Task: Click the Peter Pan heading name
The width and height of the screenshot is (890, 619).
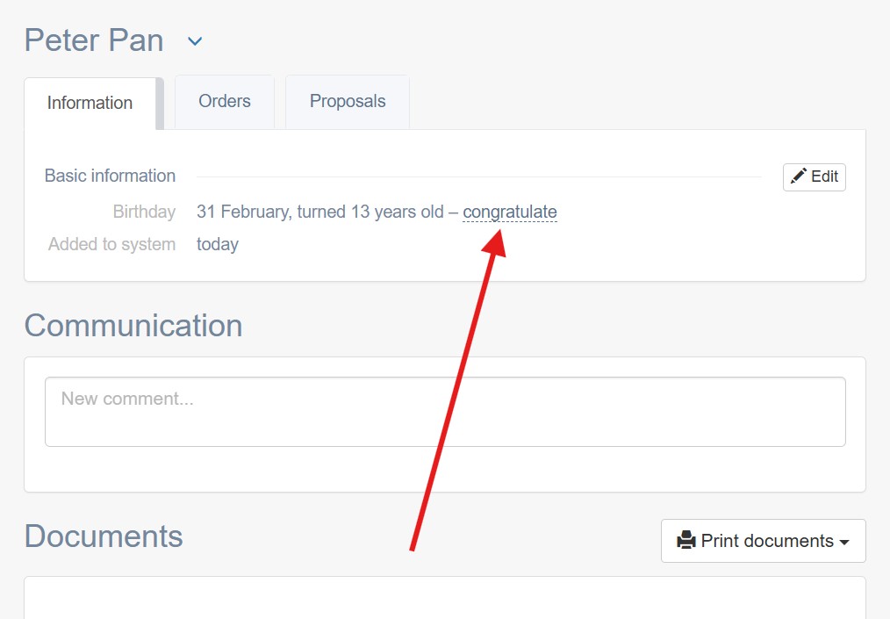Action: click(x=94, y=41)
